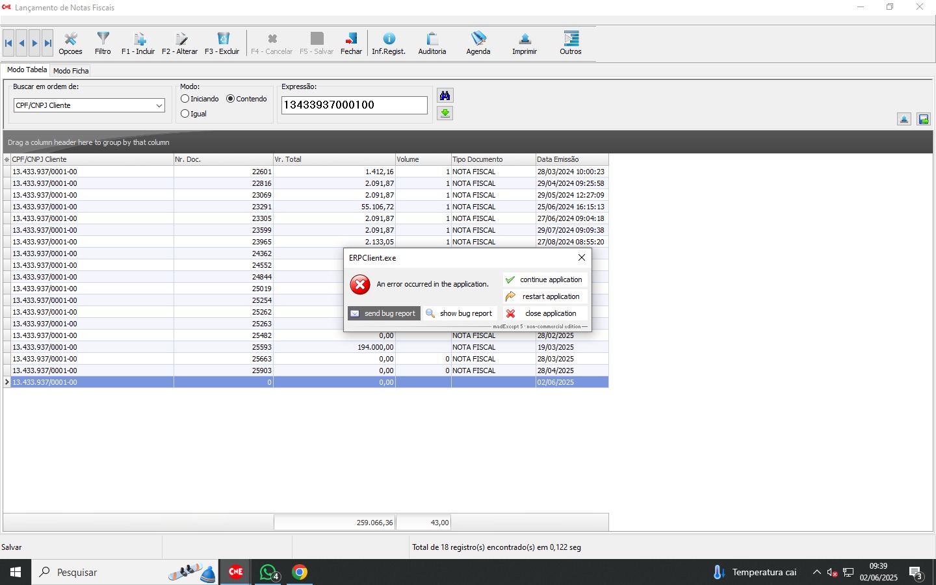Click the binoculars search icon
The height and width of the screenshot is (585, 936).
[x=445, y=96]
